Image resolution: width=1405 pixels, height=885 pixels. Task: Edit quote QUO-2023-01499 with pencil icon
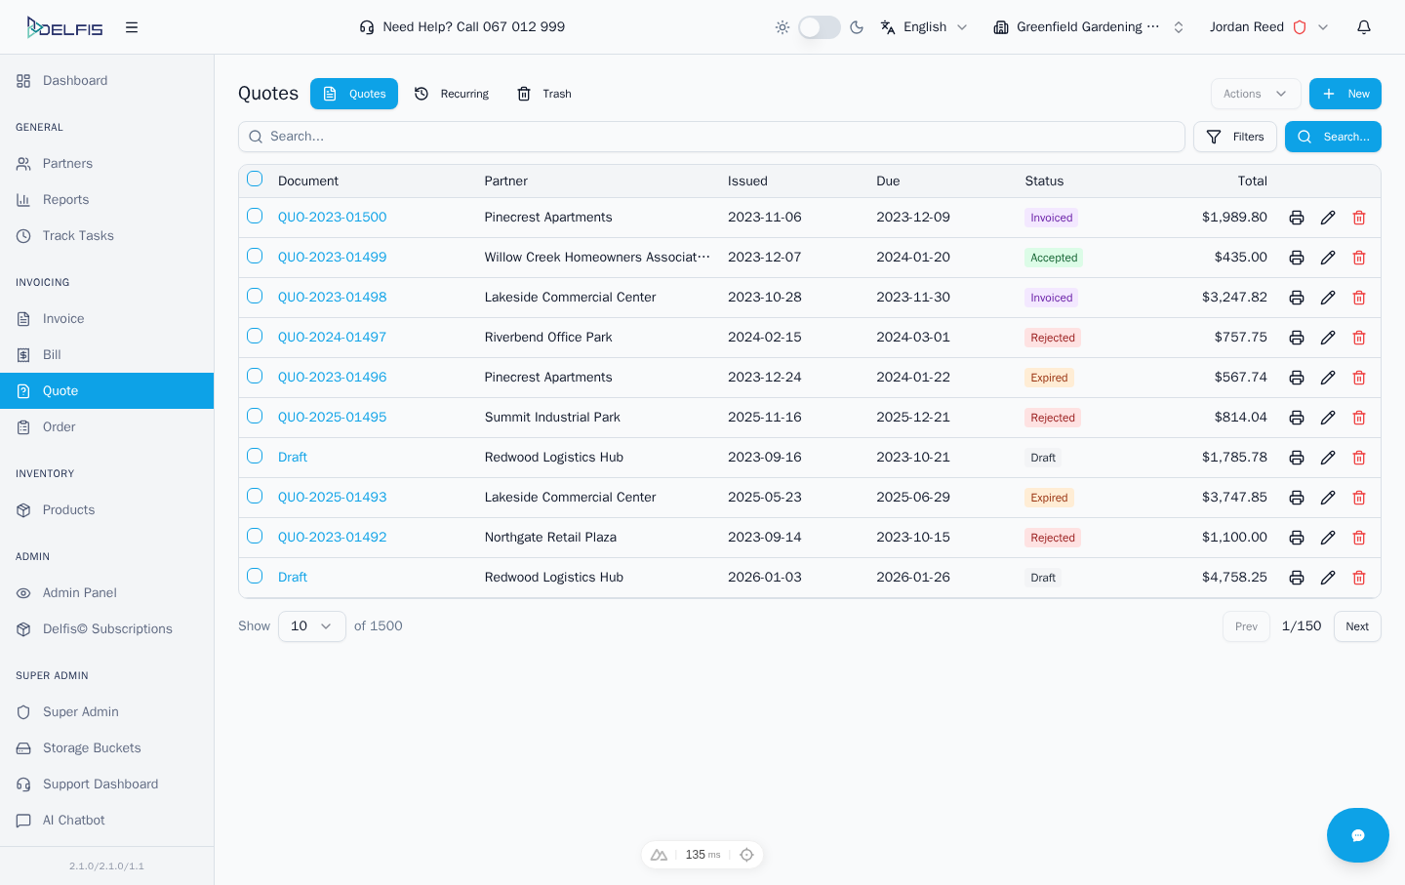click(1327, 258)
